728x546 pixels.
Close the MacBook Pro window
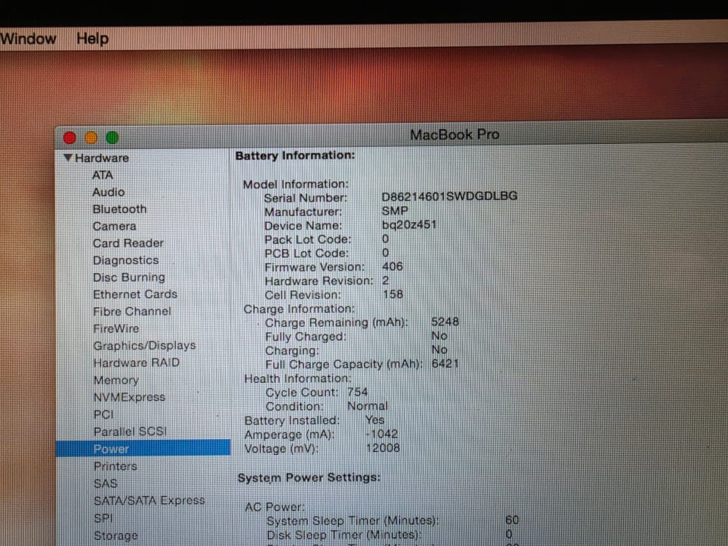(x=70, y=138)
